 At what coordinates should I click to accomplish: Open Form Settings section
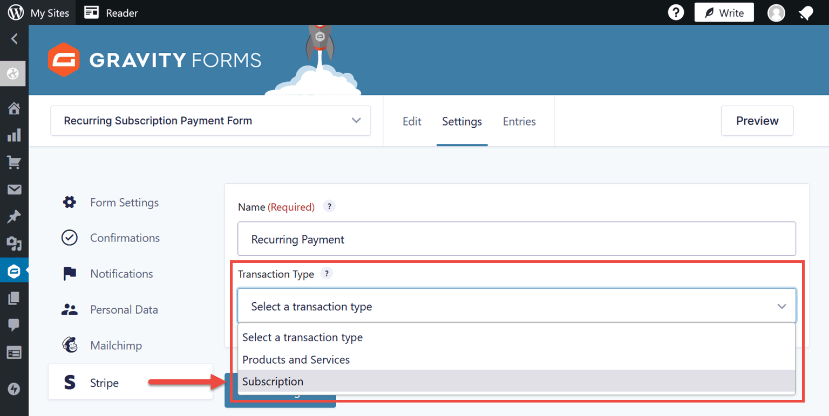[x=124, y=203]
